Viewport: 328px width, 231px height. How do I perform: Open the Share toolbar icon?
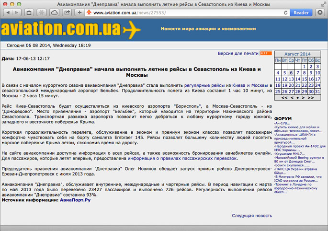(67, 12)
